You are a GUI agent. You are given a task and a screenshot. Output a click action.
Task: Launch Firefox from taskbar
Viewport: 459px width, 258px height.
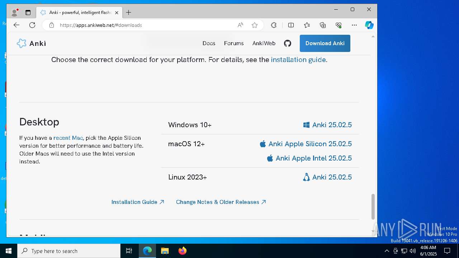[x=183, y=251]
